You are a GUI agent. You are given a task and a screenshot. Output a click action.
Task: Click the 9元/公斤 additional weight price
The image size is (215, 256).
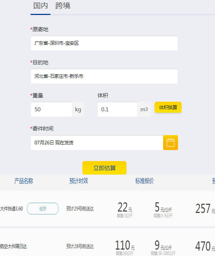(163, 245)
